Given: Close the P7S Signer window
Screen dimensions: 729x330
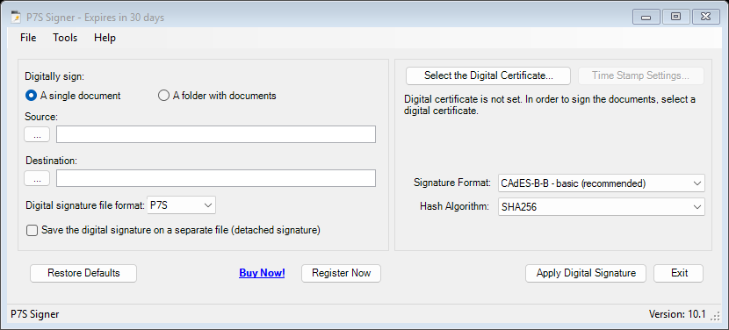Looking at the screenshot, I should click(x=706, y=18).
